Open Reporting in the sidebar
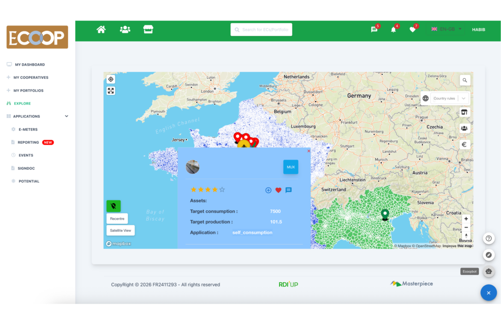501x325 pixels. (x=29, y=142)
